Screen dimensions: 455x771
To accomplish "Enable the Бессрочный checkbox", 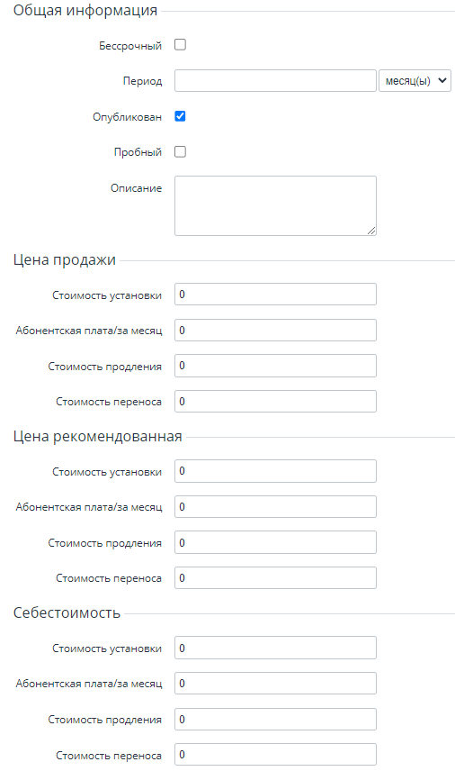I will tap(180, 45).
